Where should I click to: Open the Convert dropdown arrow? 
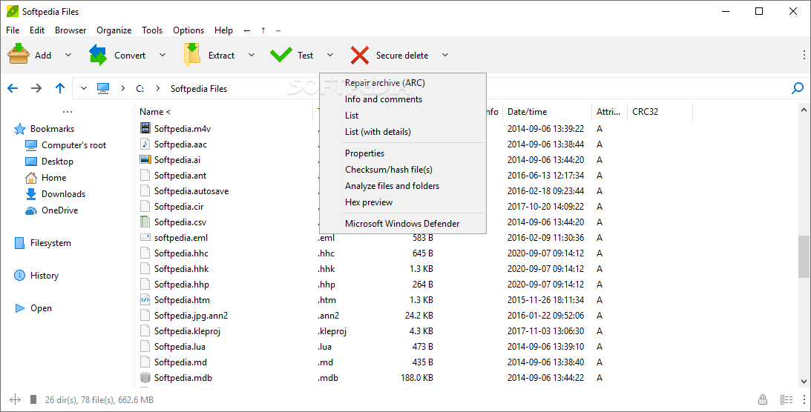tap(162, 55)
